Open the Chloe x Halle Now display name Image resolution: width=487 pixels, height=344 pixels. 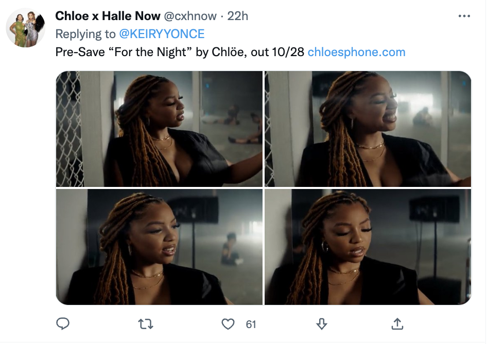[x=108, y=16]
